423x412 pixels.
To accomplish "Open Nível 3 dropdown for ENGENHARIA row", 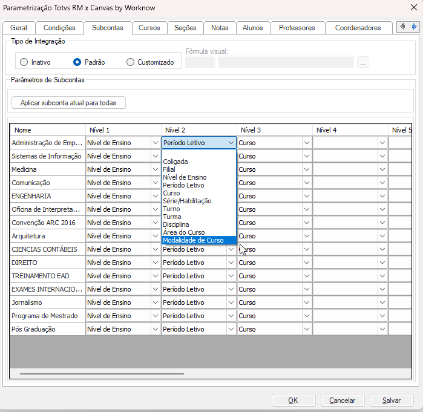I will [x=306, y=197].
